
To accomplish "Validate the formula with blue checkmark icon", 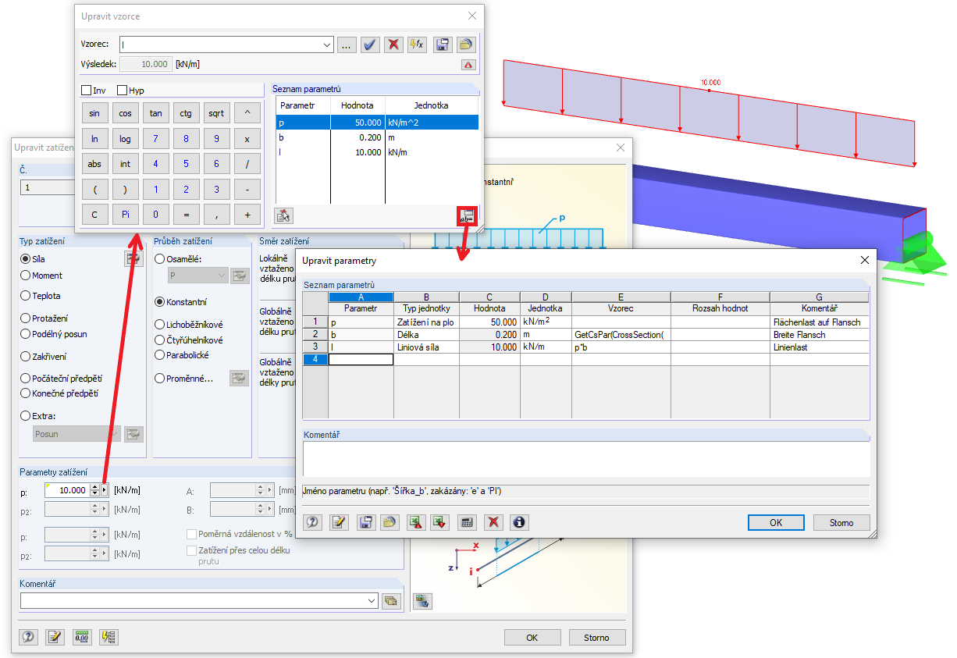I will [x=369, y=44].
